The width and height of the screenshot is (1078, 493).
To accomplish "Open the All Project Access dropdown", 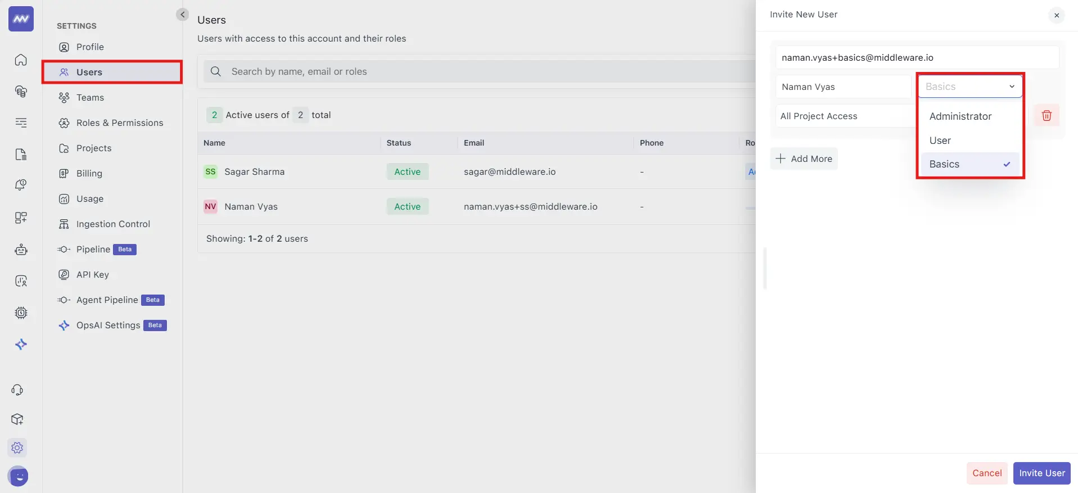I will 843,116.
